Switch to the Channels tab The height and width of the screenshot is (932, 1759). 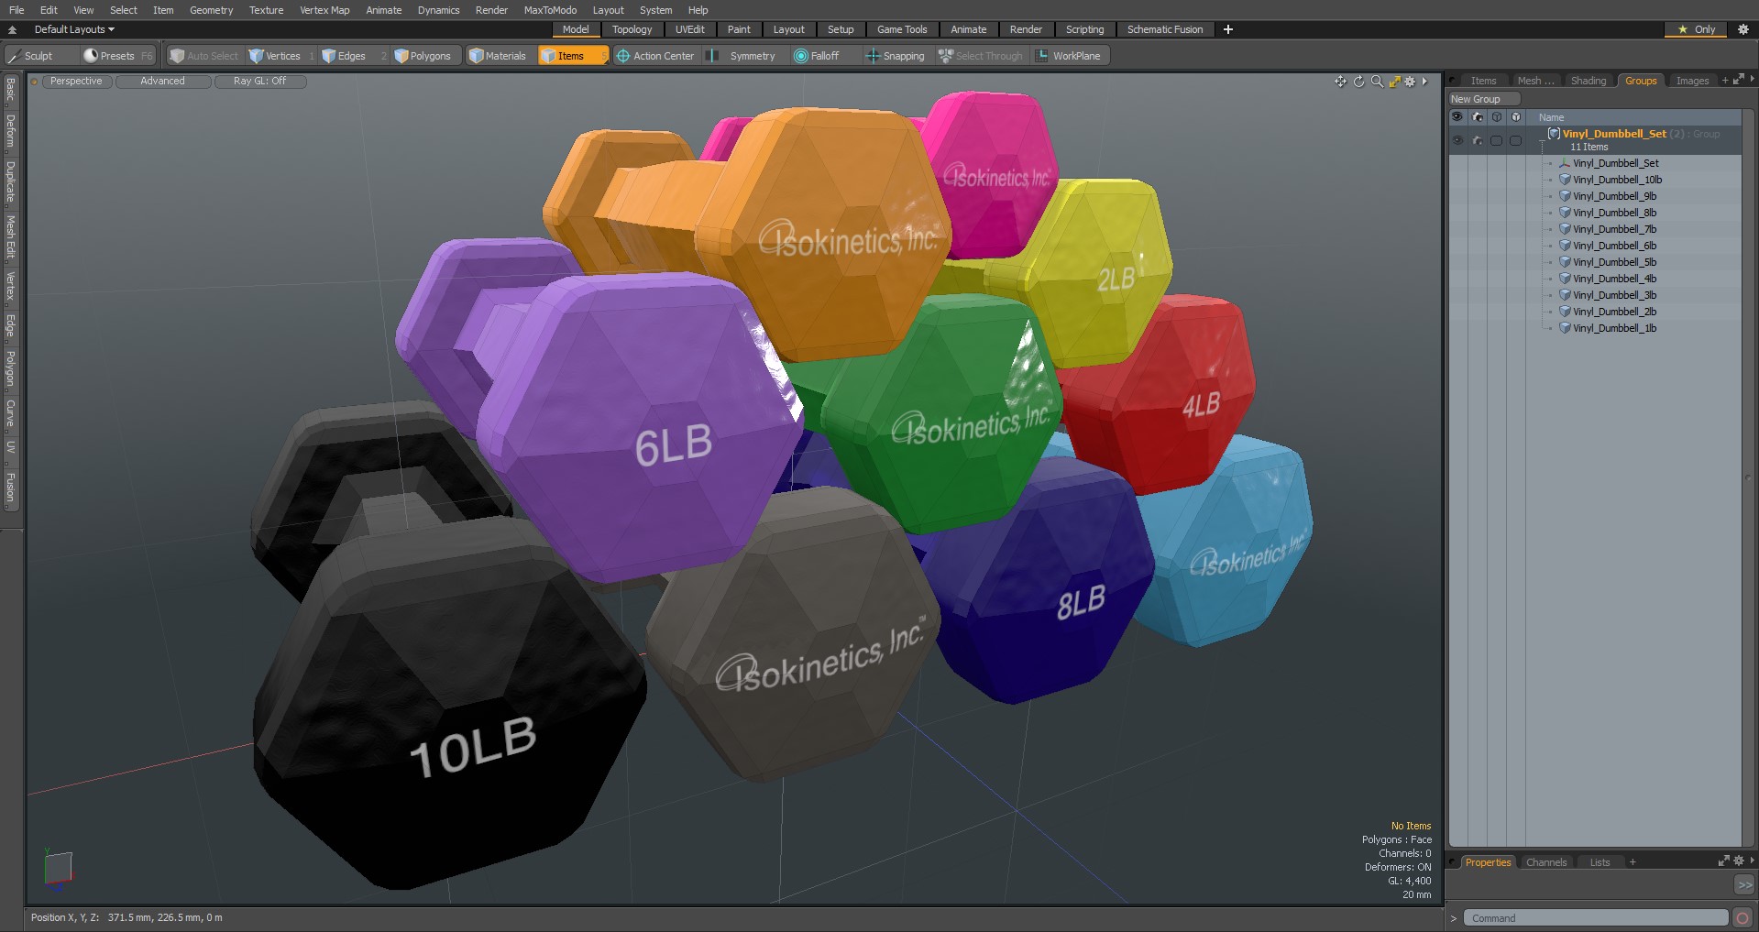coord(1546,862)
